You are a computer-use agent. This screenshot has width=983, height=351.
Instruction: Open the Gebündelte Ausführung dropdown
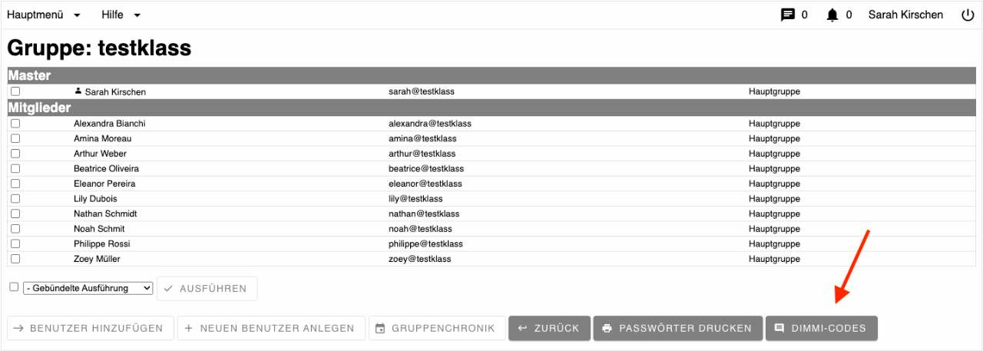[88, 288]
